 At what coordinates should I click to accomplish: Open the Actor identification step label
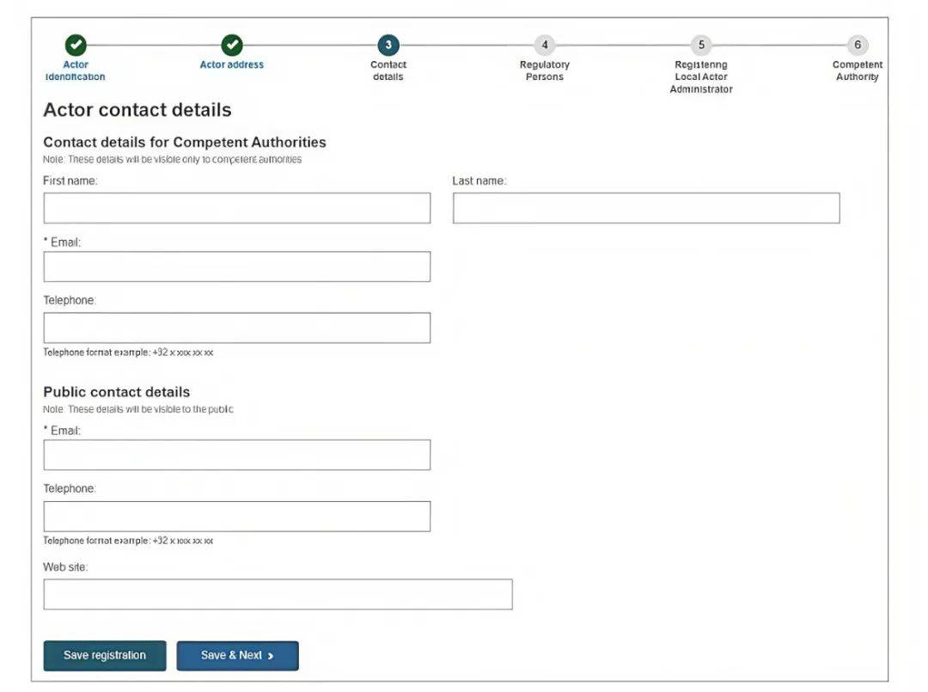76,70
